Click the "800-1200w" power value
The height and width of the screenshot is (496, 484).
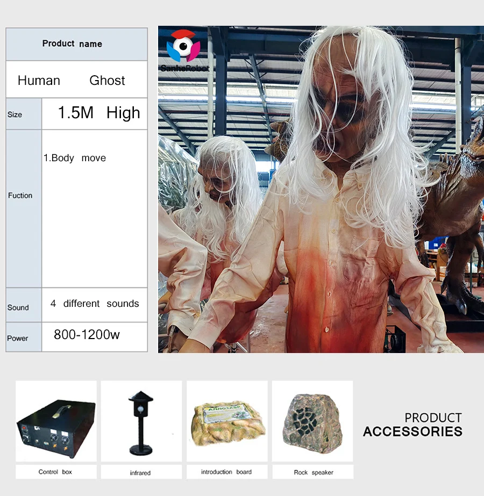87,335
